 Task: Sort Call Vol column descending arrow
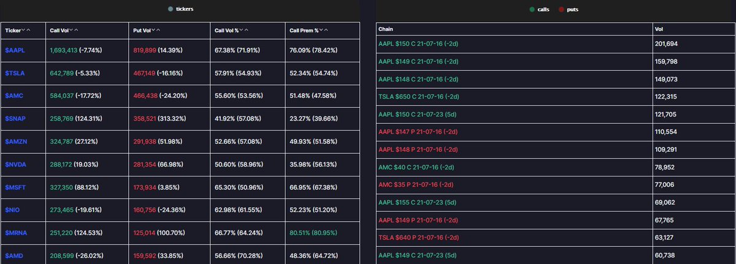(72, 30)
